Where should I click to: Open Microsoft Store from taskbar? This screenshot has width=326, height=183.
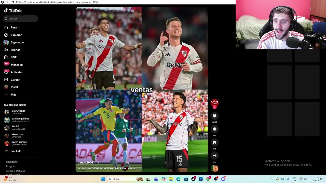pyautogui.click(x=186, y=179)
